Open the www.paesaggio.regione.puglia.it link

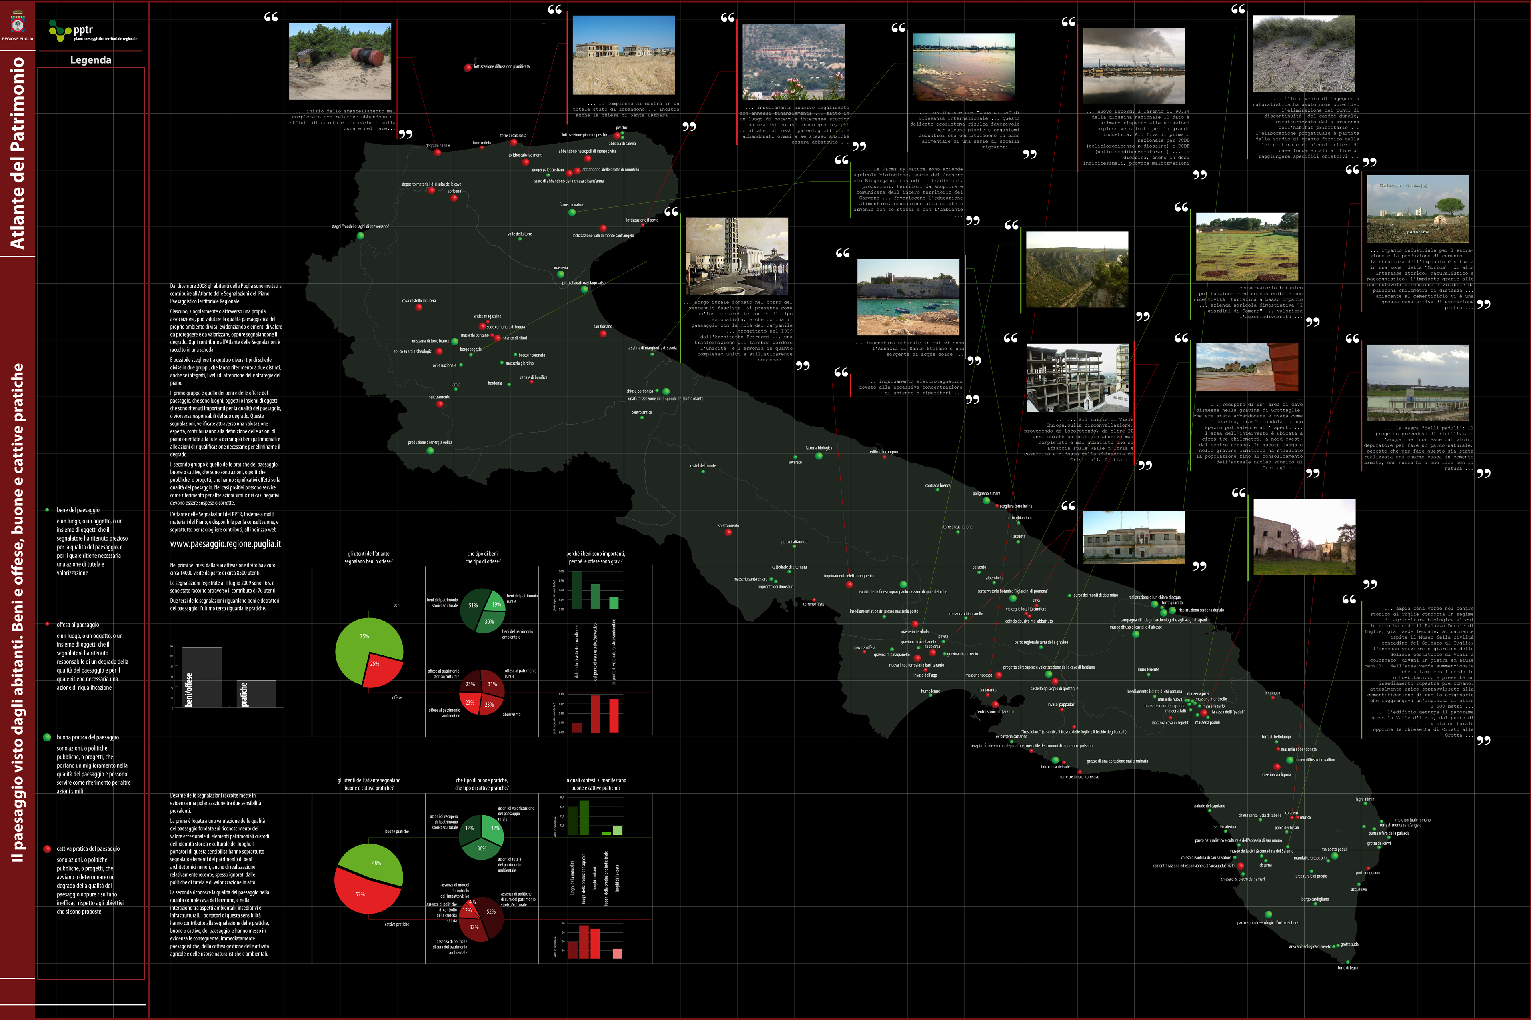click(225, 544)
